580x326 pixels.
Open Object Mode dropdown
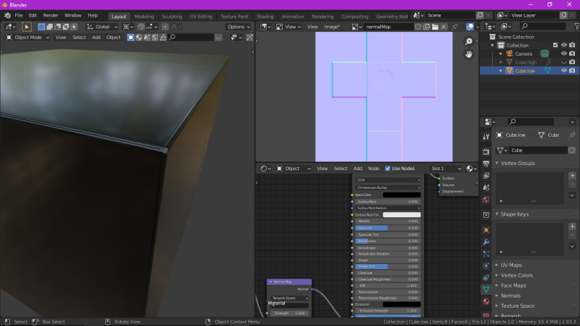click(27, 38)
